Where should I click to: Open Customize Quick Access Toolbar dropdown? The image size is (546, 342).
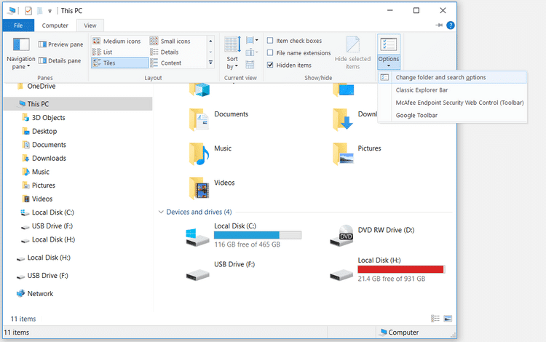(50, 11)
